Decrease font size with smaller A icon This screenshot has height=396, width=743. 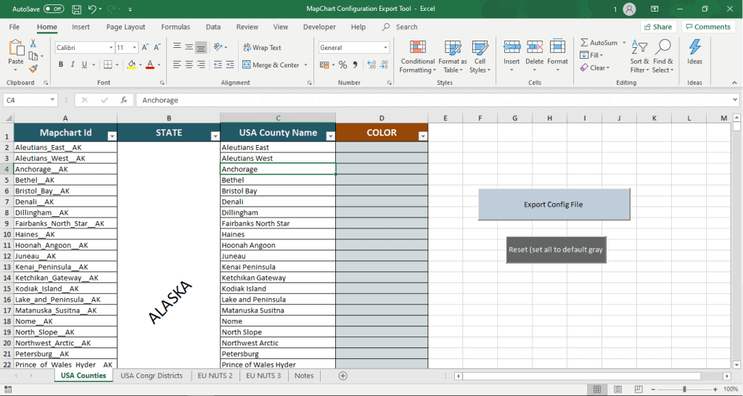click(157, 47)
